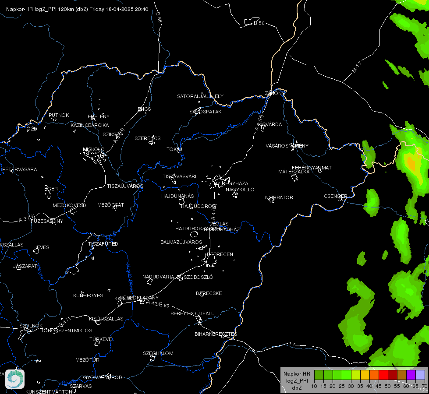429x394 pixels.
Task: Click the dbZ unit label in the legend
Action: coord(297,388)
